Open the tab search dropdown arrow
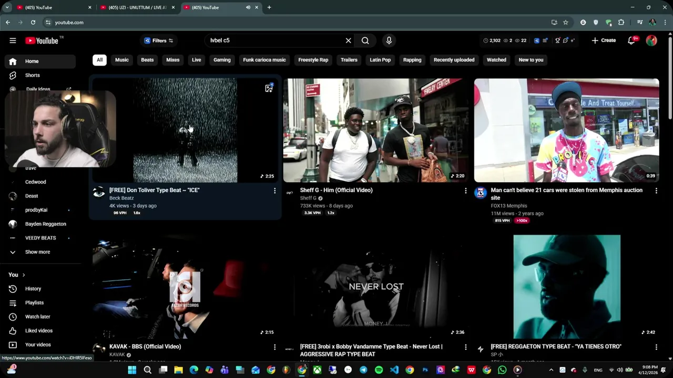The height and width of the screenshot is (378, 673). point(7,7)
